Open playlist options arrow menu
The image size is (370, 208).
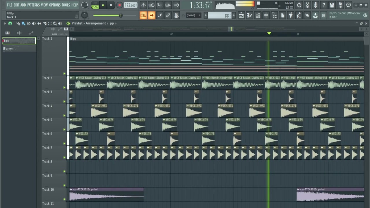point(5,23)
